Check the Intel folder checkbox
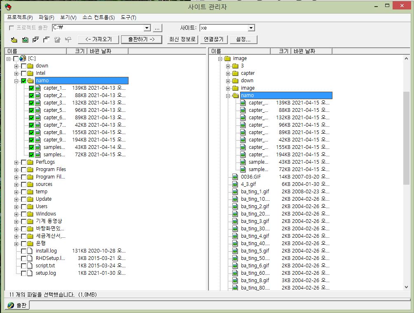The image size is (414, 313). (x=24, y=73)
